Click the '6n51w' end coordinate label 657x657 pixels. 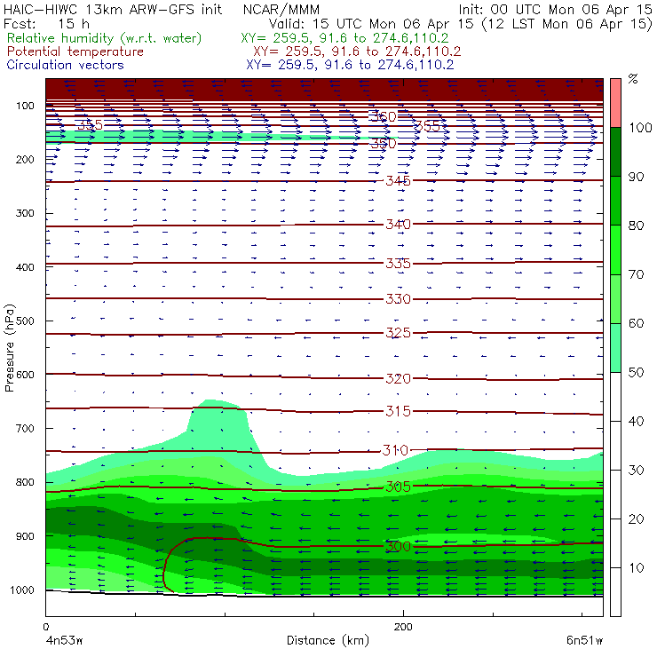point(584,640)
